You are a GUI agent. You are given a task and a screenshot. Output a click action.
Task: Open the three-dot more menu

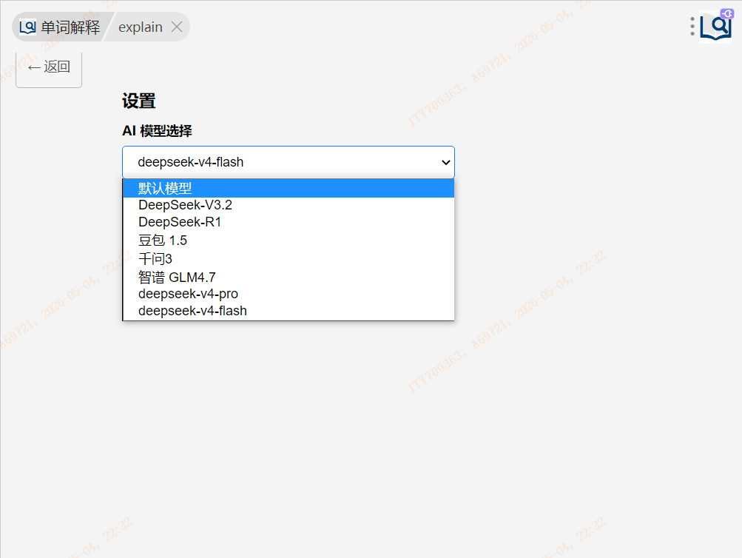(x=692, y=27)
